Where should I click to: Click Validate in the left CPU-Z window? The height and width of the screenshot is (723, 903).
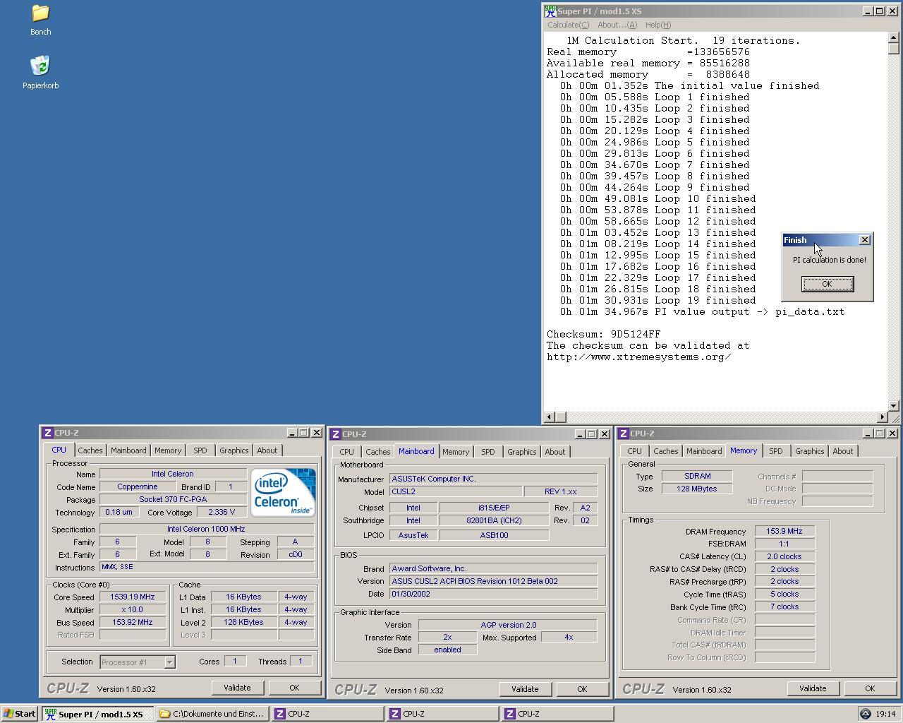(237, 688)
